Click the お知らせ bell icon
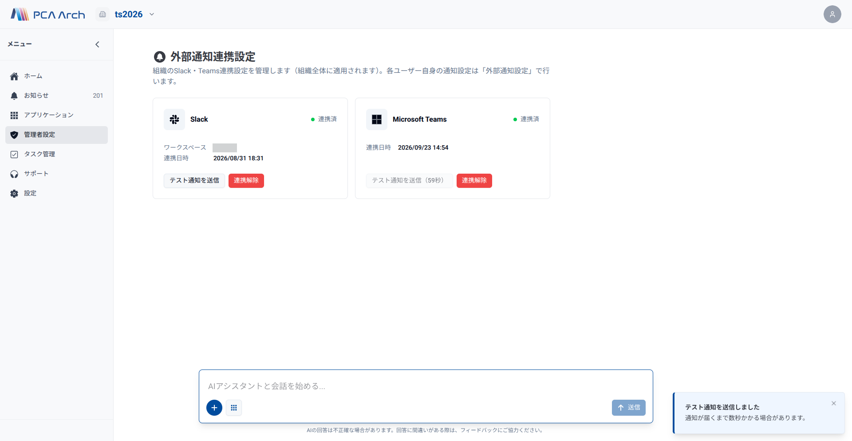 coord(14,96)
